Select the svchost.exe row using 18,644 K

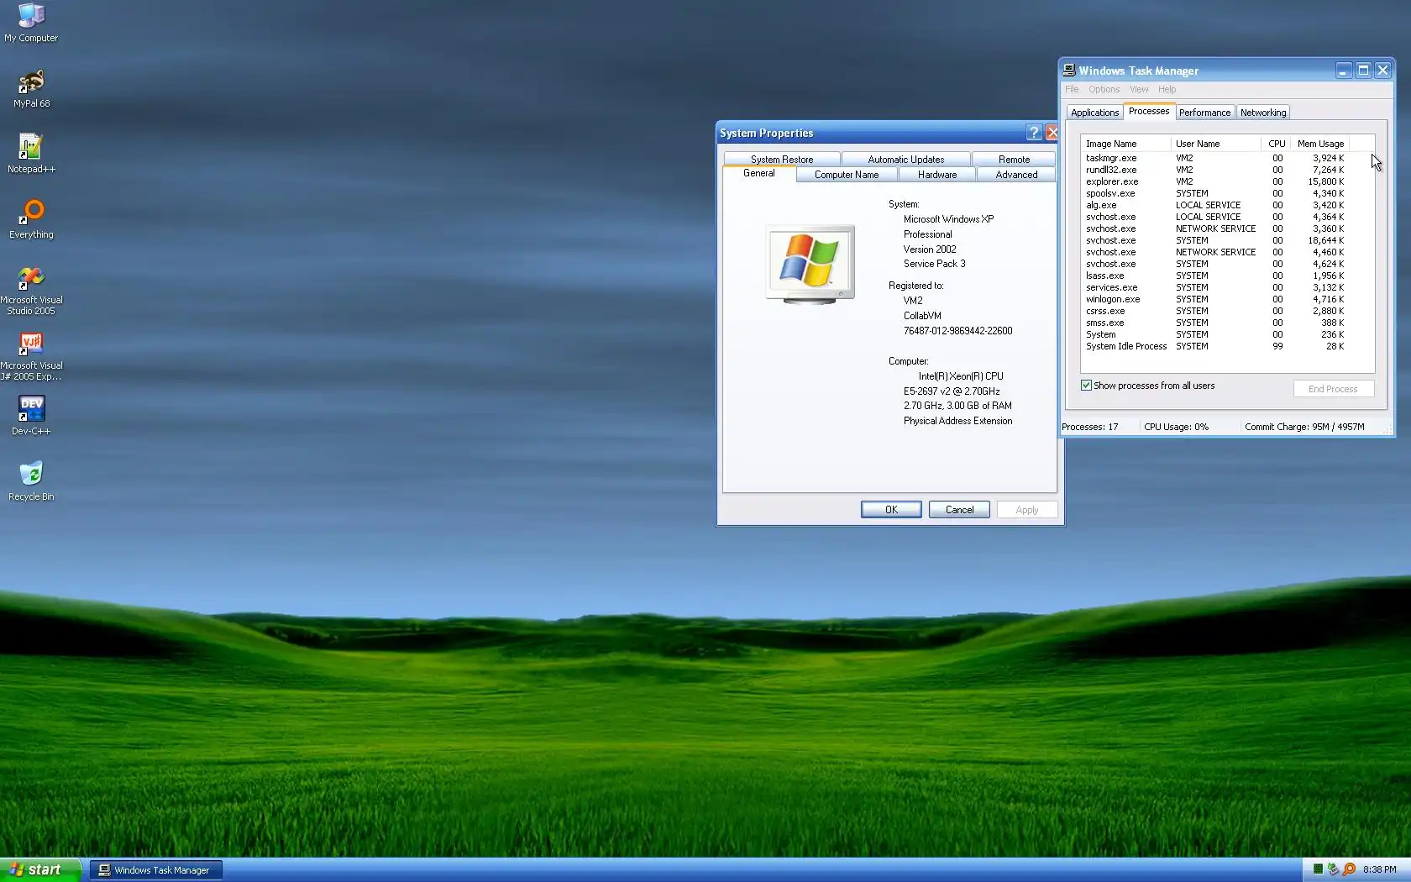1215,240
